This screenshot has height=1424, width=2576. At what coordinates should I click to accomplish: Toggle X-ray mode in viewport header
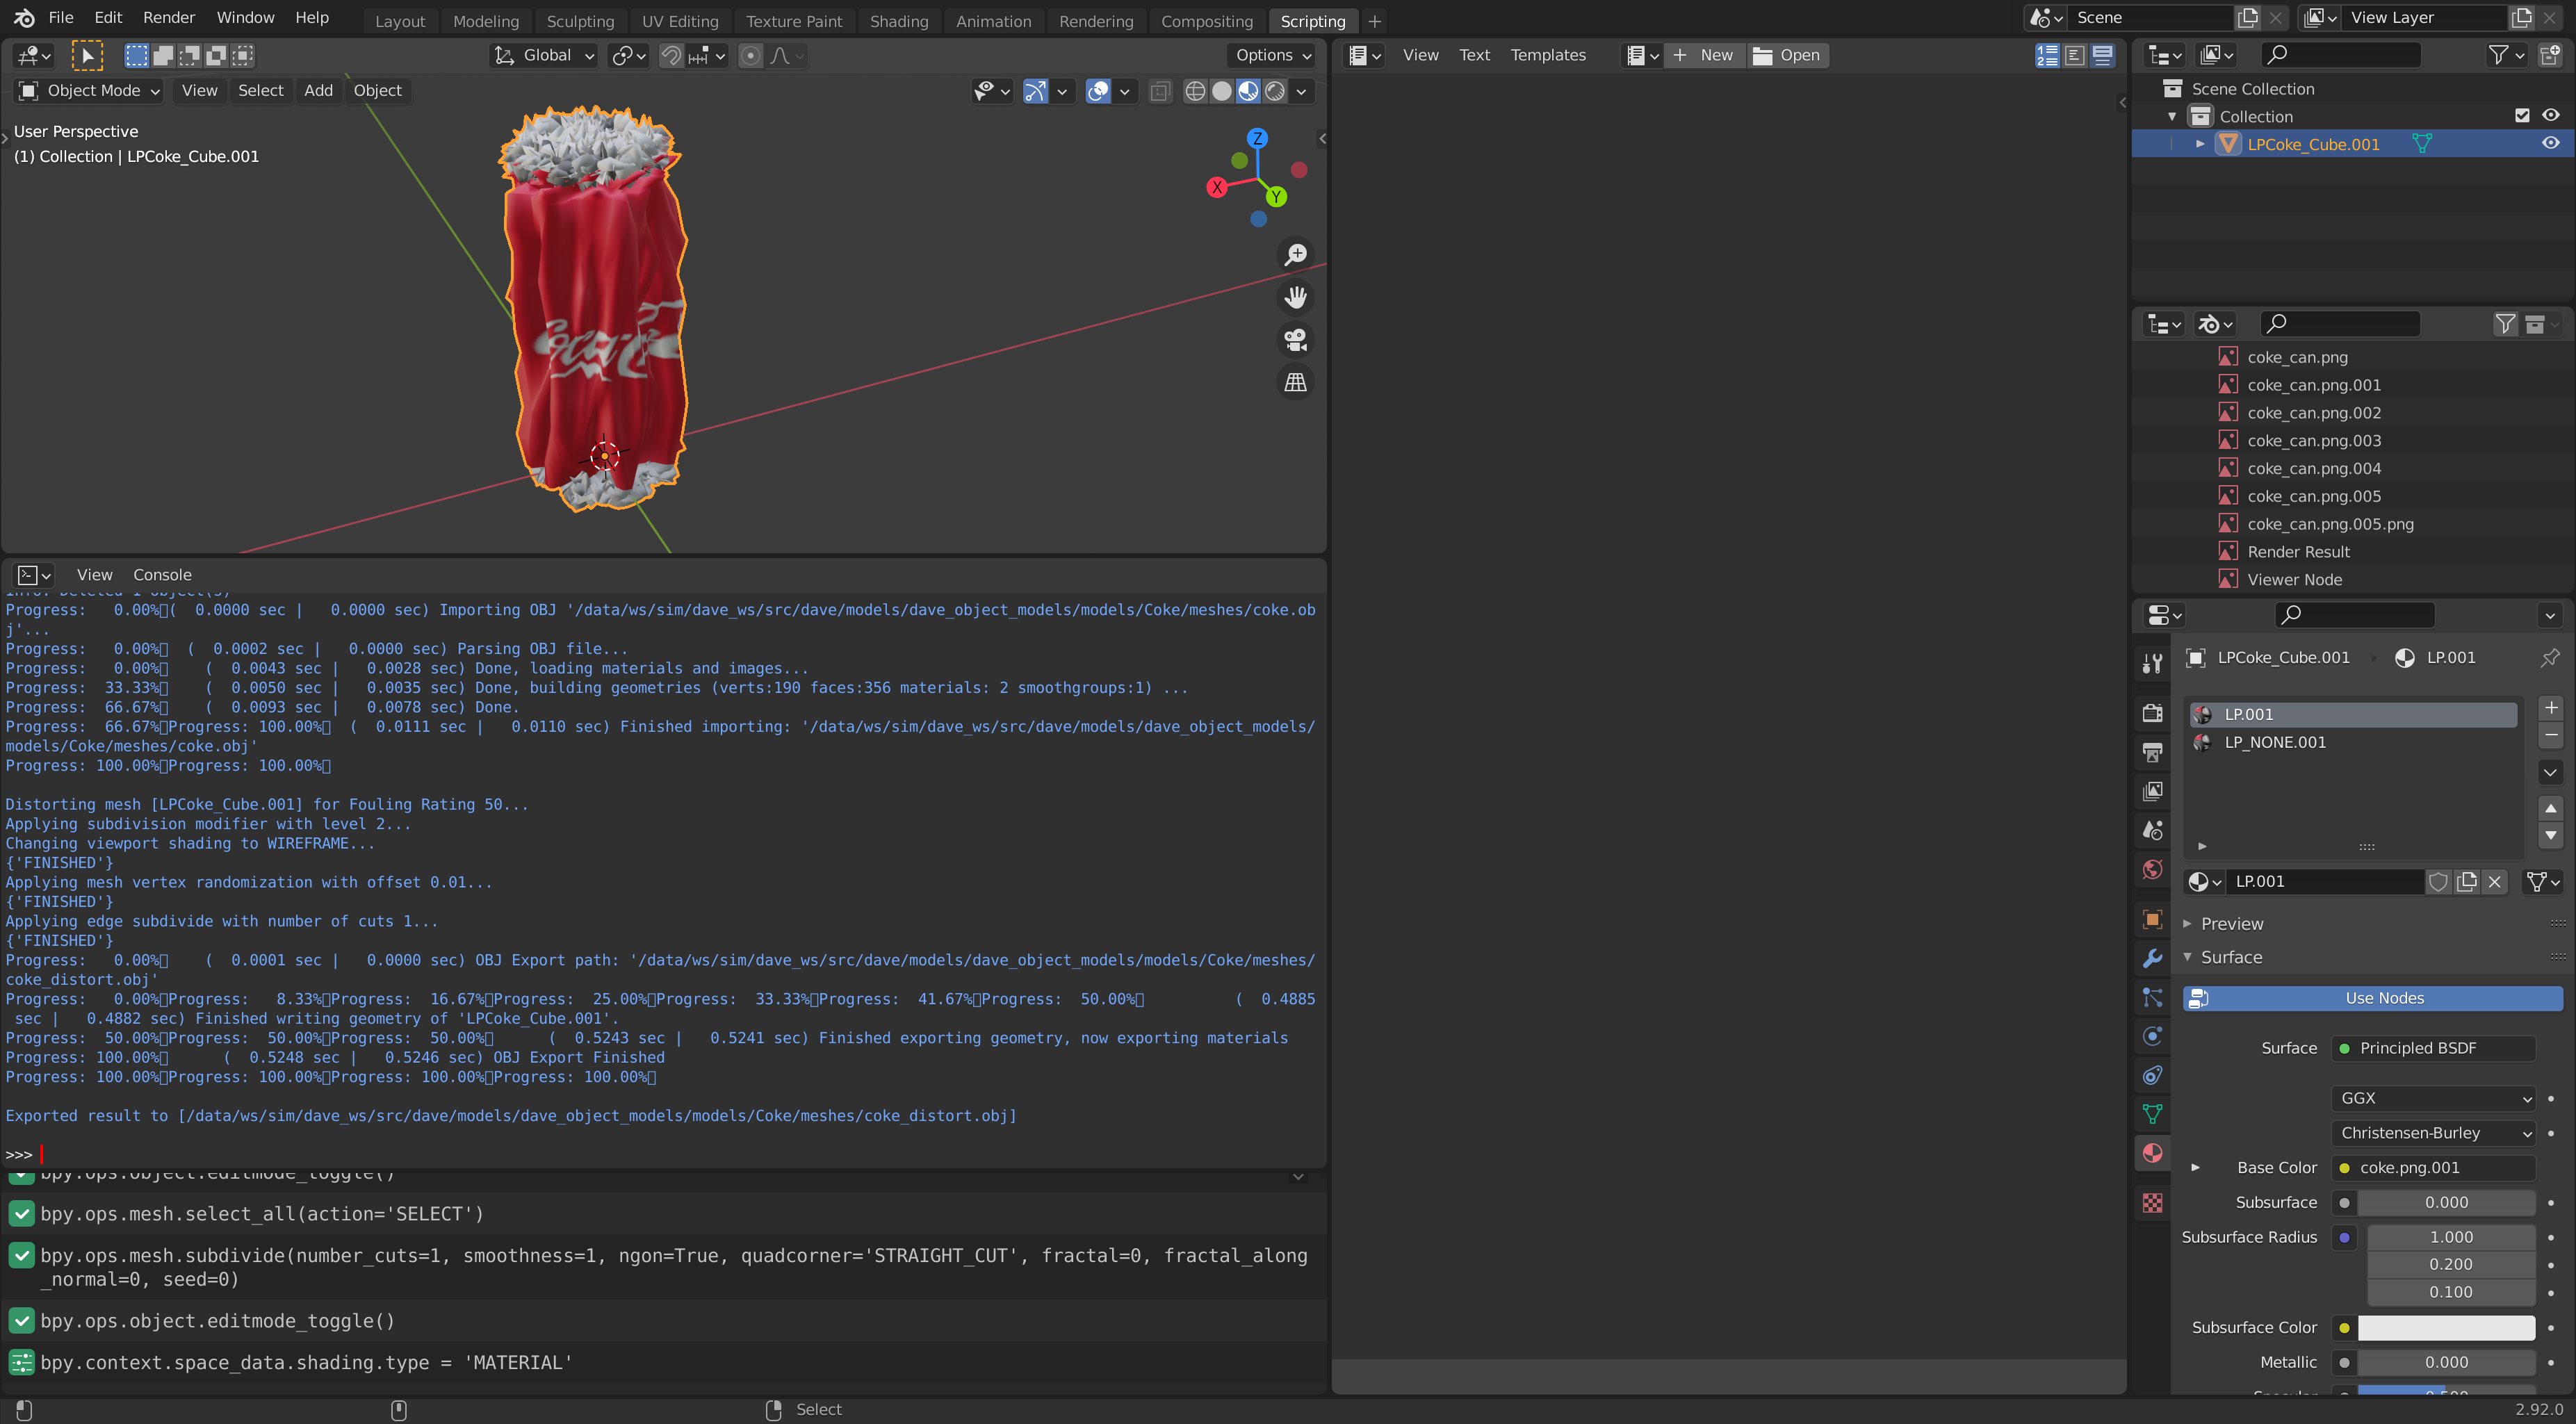(x=1160, y=92)
